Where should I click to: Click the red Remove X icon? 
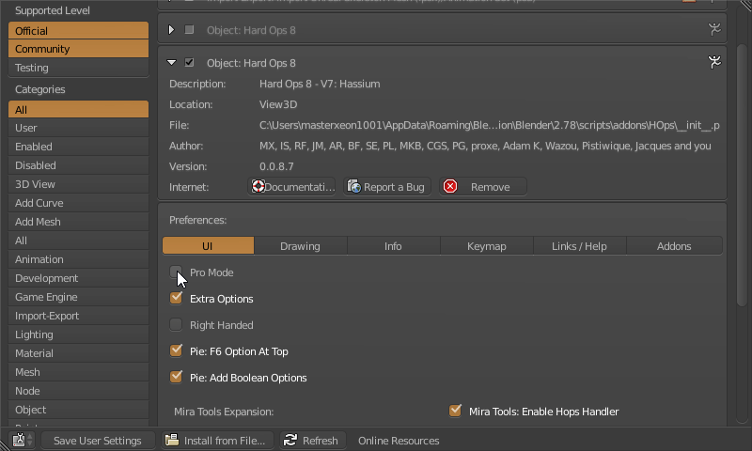click(x=450, y=187)
